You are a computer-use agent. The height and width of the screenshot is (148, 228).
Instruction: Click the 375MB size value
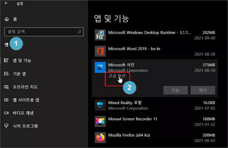[209, 65]
